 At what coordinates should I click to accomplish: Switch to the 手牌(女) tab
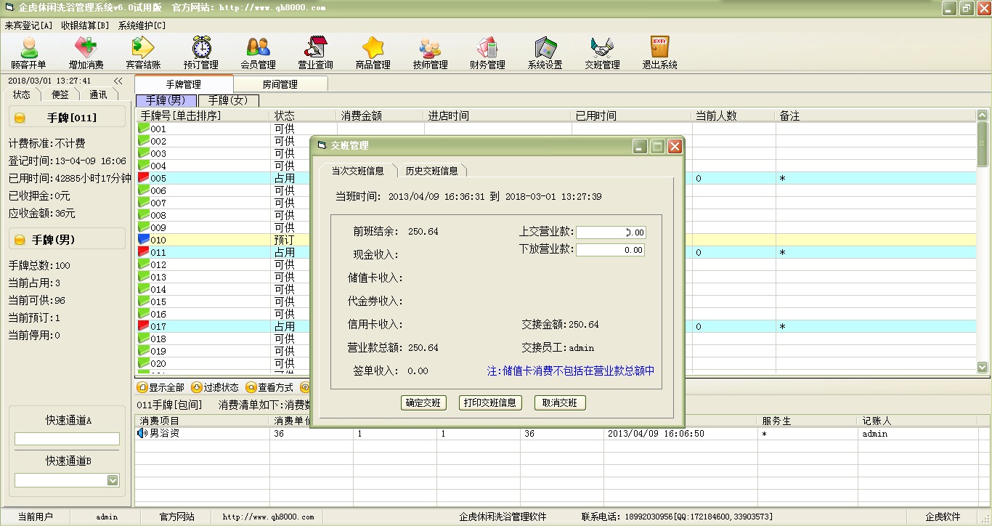(228, 100)
